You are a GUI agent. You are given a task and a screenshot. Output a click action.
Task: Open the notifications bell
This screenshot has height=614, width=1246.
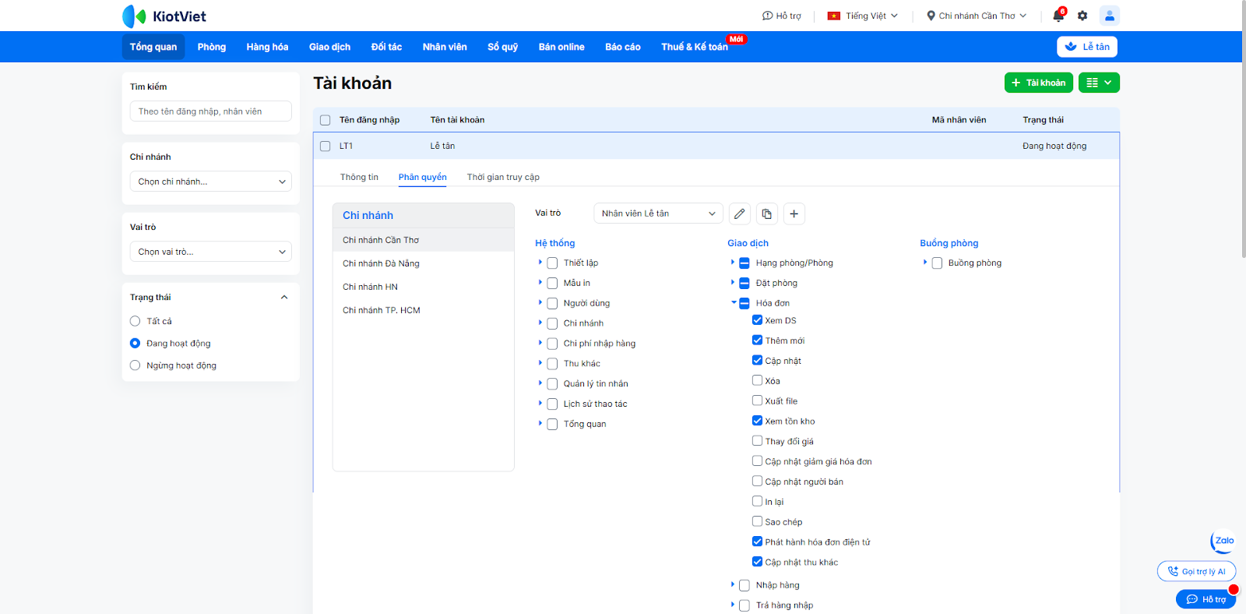click(1058, 16)
